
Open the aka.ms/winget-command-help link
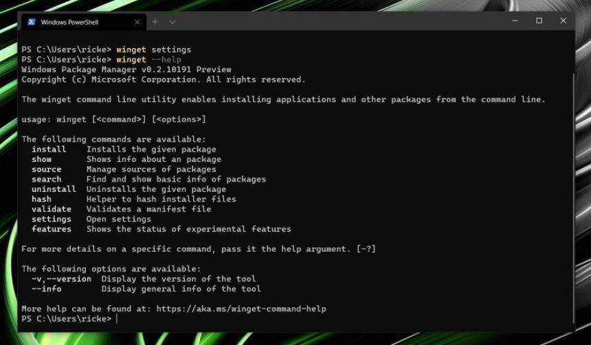pyautogui.click(x=241, y=309)
